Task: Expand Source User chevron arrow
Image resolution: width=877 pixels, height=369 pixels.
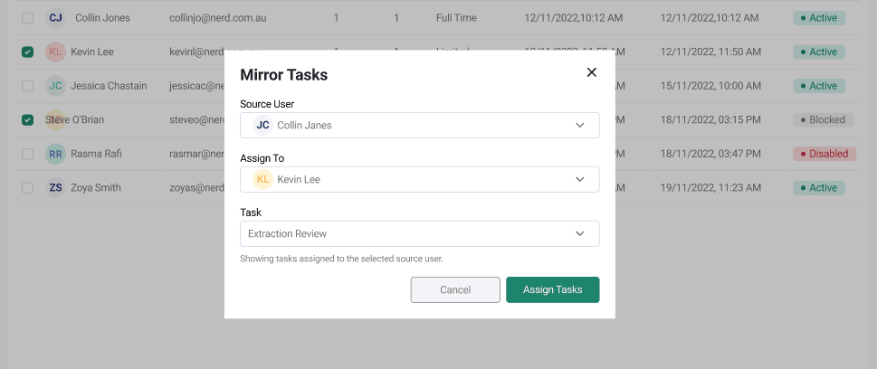Action: pyautogui.click(x=580, y=125)
